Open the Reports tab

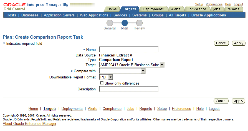[x=233, y=9]
